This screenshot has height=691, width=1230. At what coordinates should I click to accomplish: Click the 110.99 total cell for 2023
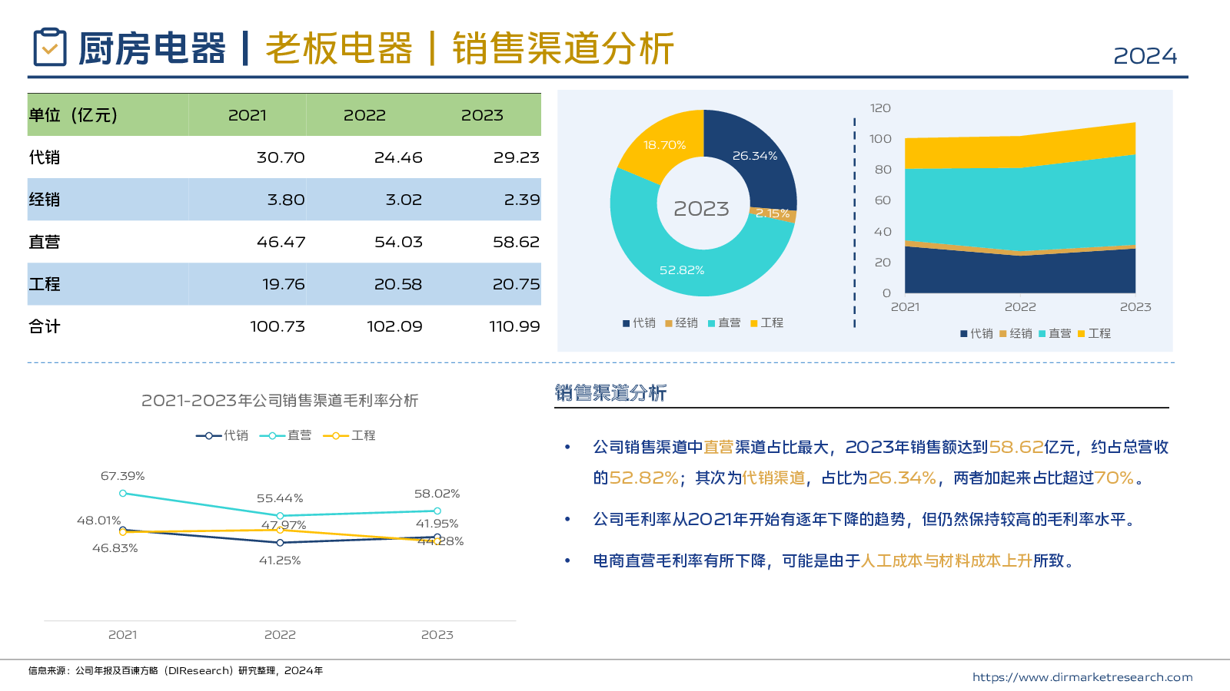[x=514, y=326]
